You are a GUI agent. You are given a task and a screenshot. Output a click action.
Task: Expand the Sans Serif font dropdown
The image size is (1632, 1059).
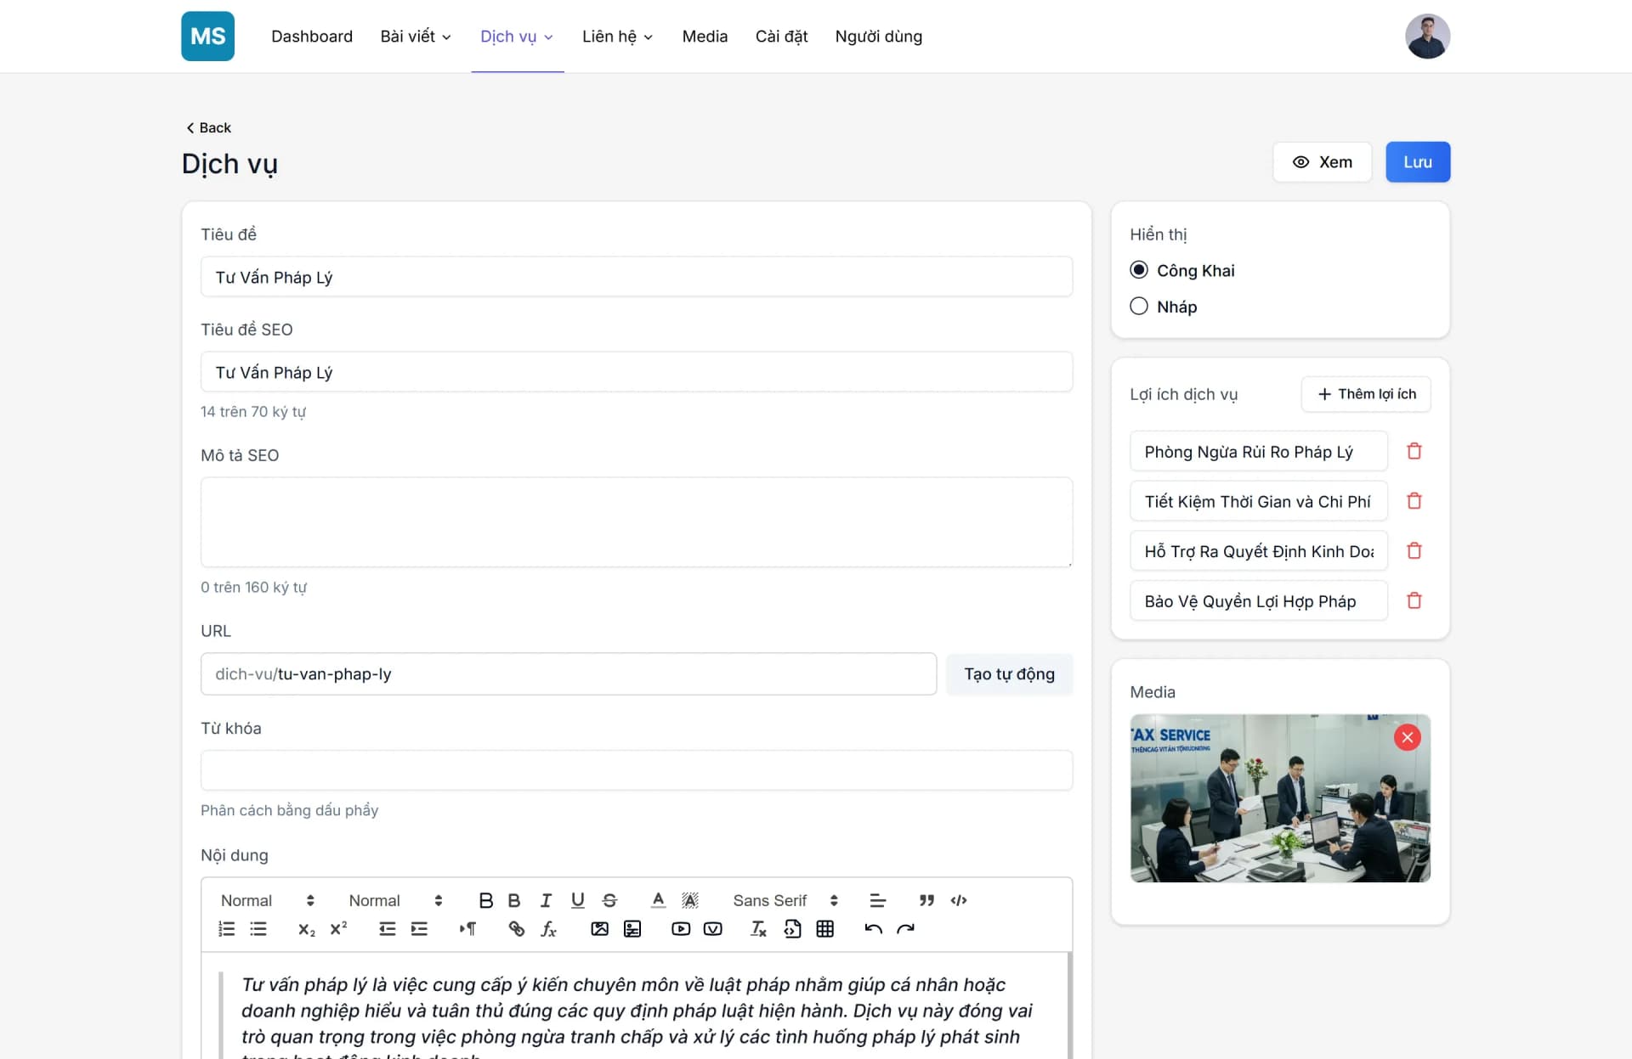(x=782, y=900)
